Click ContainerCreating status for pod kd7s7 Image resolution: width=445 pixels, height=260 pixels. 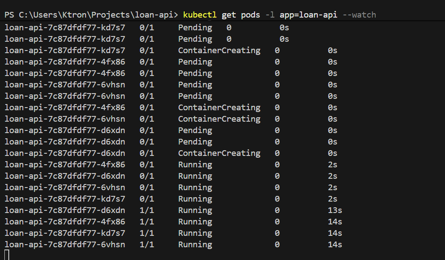point(219,51)
